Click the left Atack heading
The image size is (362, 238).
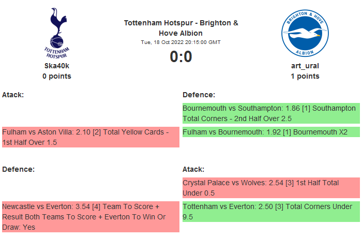point(13,95)
